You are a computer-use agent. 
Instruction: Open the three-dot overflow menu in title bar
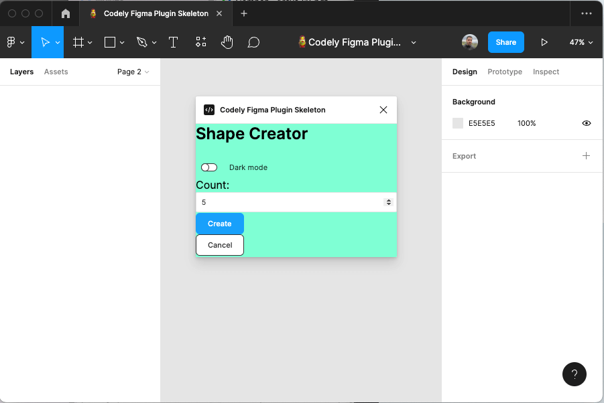[x=587, y=13]
